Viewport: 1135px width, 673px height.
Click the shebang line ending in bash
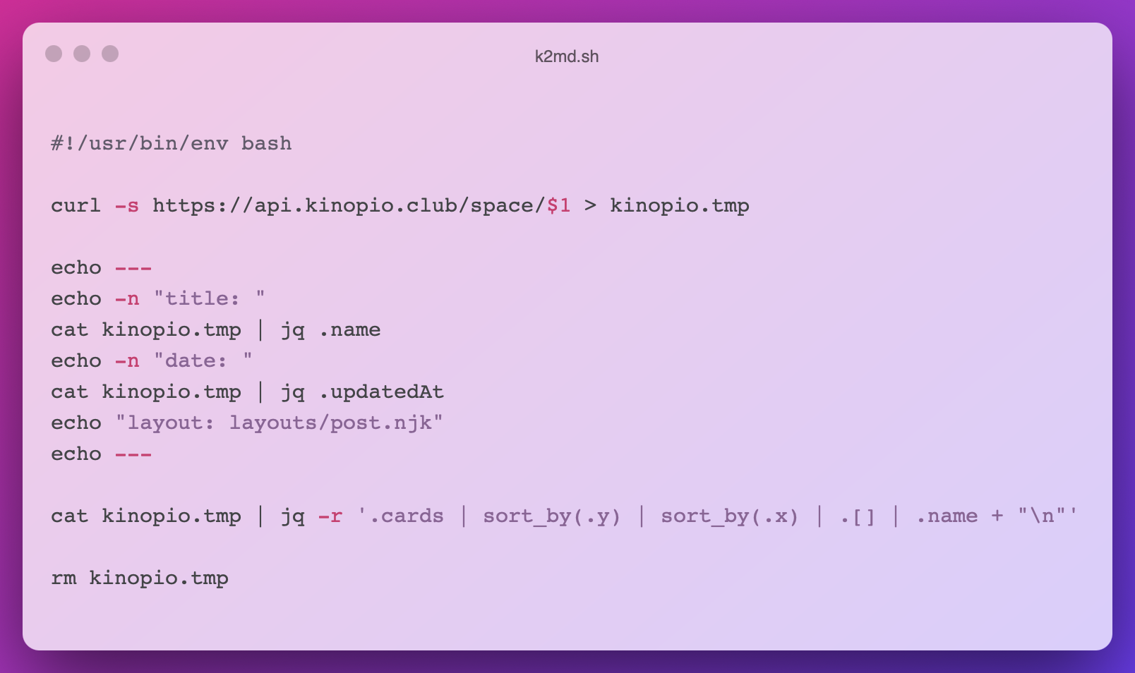coord(171,143)
